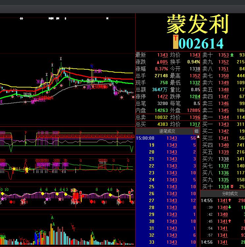The image size is (245, 247).
Task: Click the 总额 value 3647万
Action: coord(160,89)
